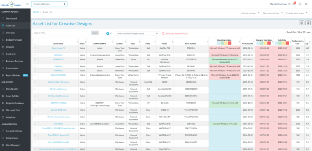Viewport: 312px width, 151px height.
Task: Click the blue Operating System filter swatch
Action: tap(219, 43)
